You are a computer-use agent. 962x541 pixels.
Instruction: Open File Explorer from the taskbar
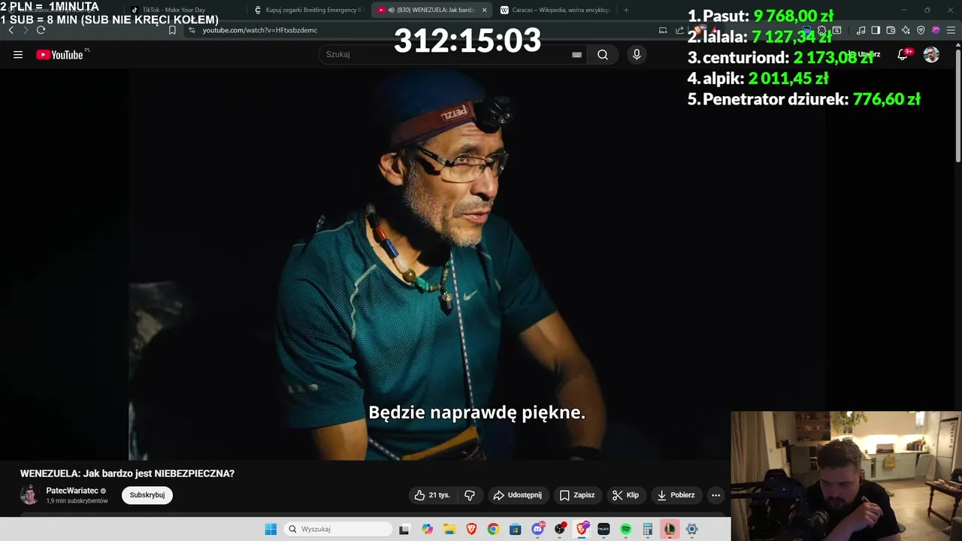[449, 529]
